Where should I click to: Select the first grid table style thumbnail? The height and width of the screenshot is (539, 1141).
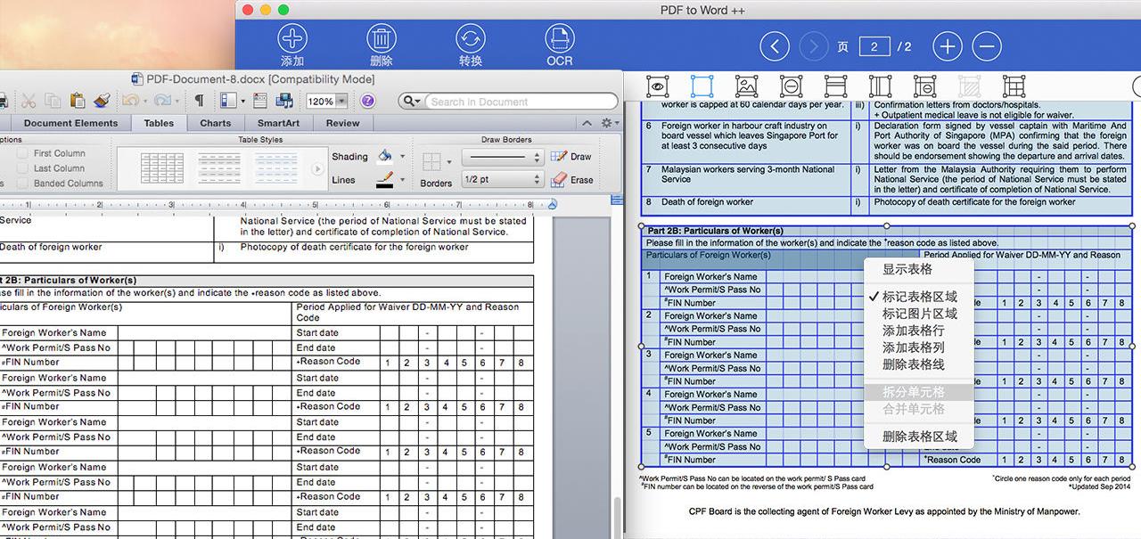click(163, 168)
